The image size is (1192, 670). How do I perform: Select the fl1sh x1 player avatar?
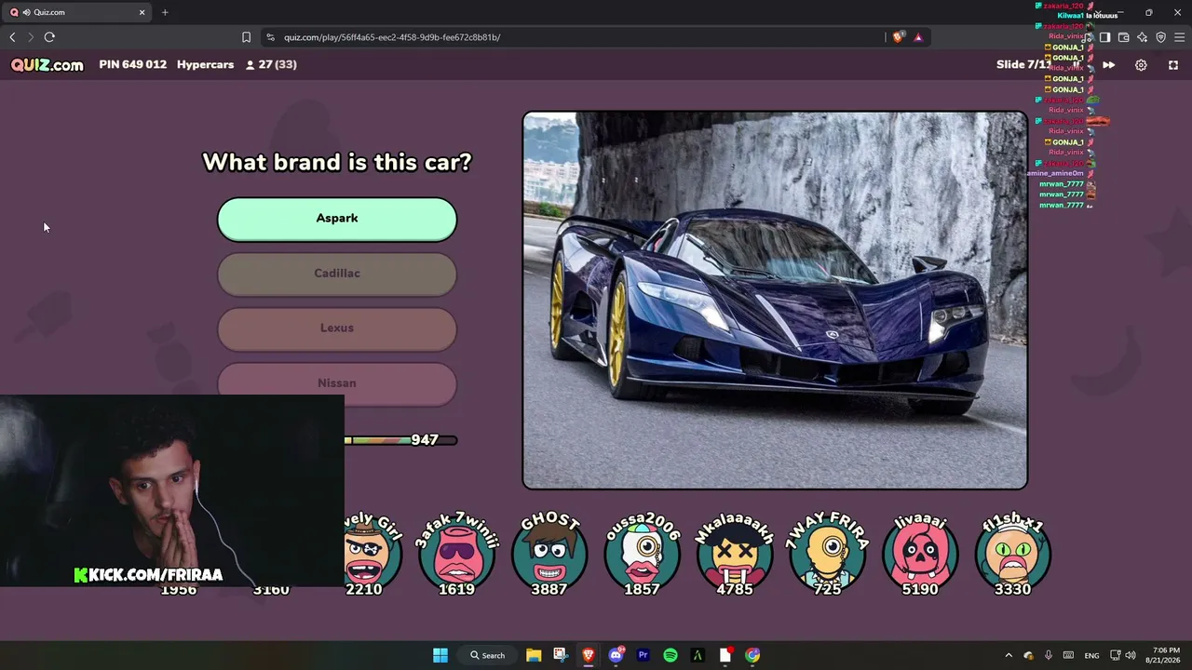1013,554
